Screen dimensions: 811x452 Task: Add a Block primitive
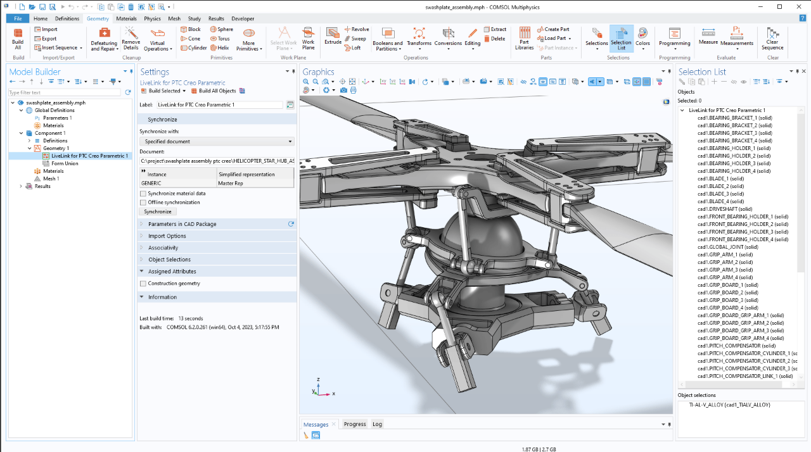[x=190, y=29]
